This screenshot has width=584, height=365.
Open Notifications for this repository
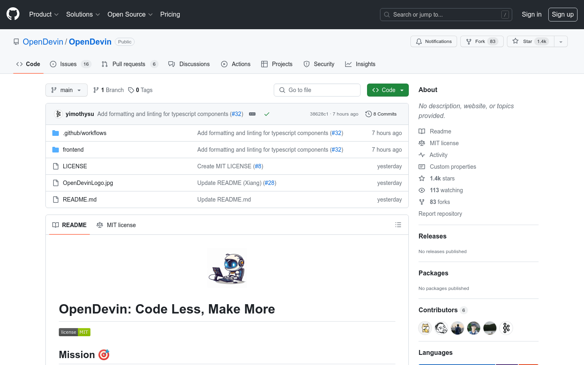point(434,41)
